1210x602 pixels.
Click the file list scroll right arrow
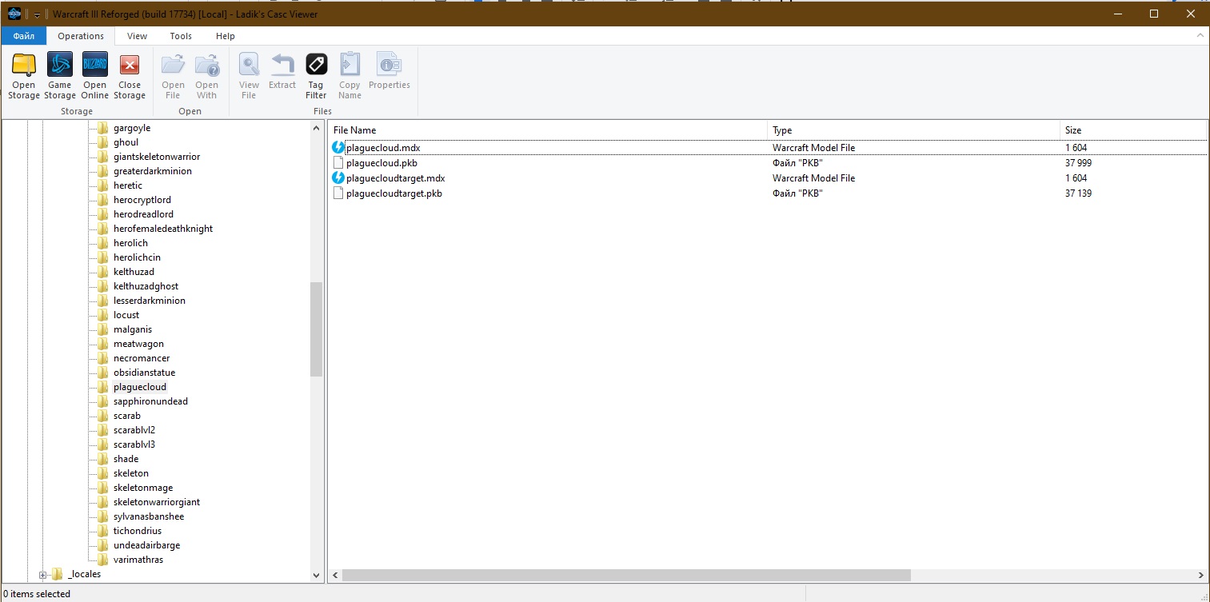(x=1200, y=576)
